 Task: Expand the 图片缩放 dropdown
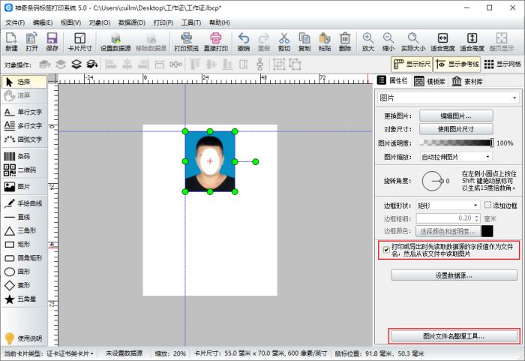pos(455,157)
